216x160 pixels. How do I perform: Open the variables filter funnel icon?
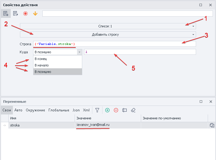click(97, 110)
